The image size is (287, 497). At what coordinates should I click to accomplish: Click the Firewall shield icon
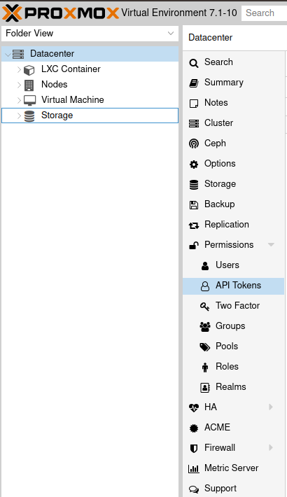click(194, 448)
